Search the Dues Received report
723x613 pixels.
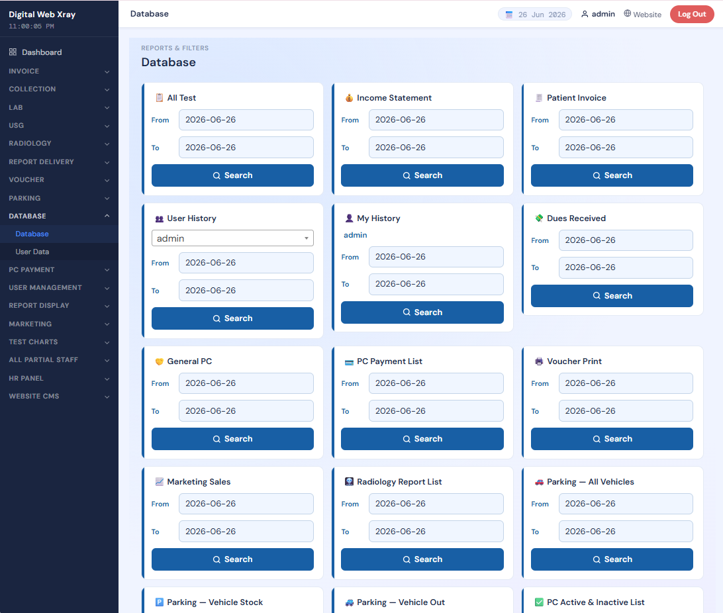(612, 296)
